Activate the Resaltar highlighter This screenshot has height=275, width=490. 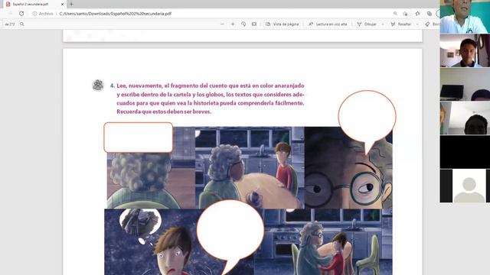tap(401, 24)
